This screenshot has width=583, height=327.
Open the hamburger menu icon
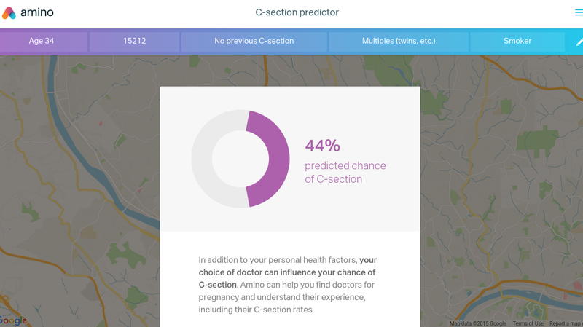579,12
